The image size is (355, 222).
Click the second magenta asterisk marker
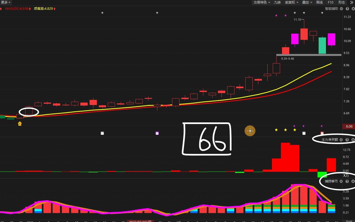point(286,15)
